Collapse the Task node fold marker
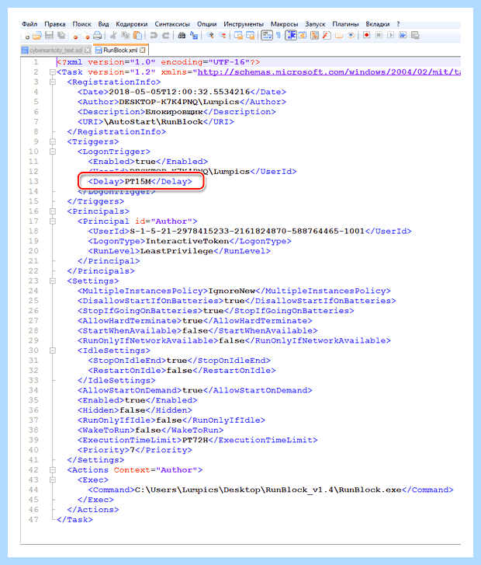This screenshot has width=481, height=565. 53,72
